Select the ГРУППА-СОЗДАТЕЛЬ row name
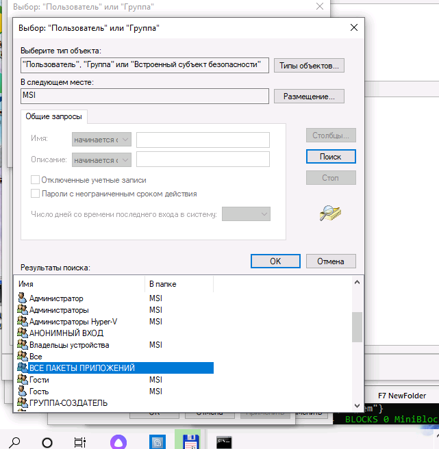 (68, 403)
